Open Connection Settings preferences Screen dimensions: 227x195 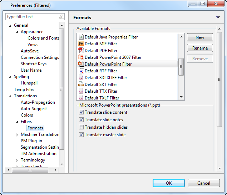tap(40, 57)
